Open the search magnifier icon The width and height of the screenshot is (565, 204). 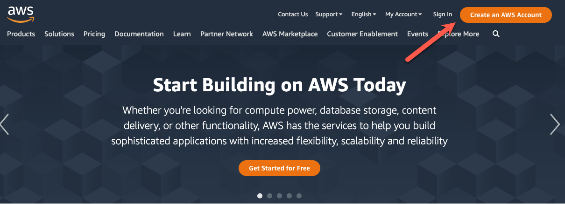pyautogui.click(x=496, y=34)
